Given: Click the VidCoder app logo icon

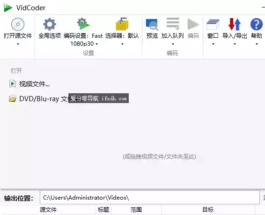Looking at the screenshot, I should pos(8,8).
